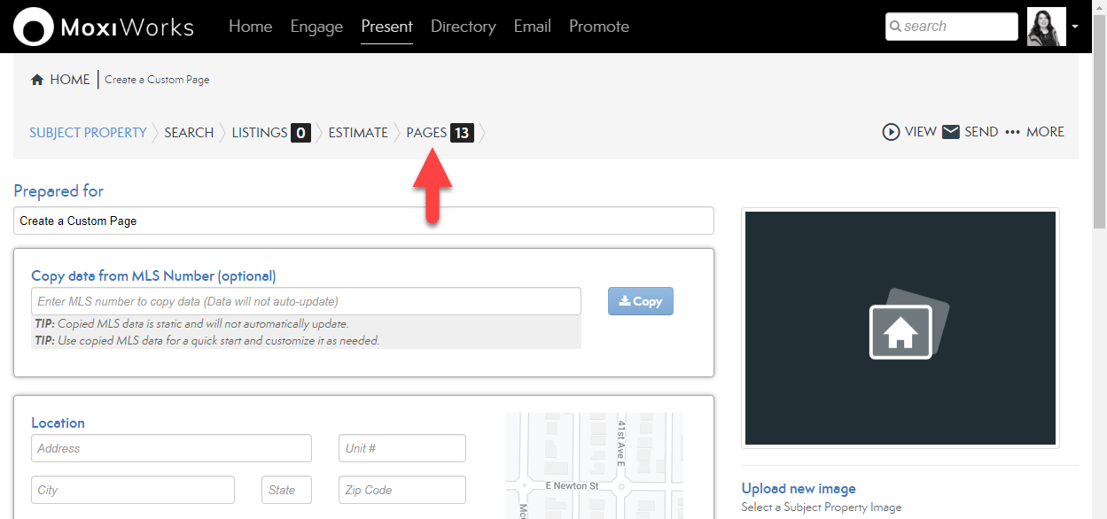
Task: Click the SEND envelope icon
Action: [951, 132]
